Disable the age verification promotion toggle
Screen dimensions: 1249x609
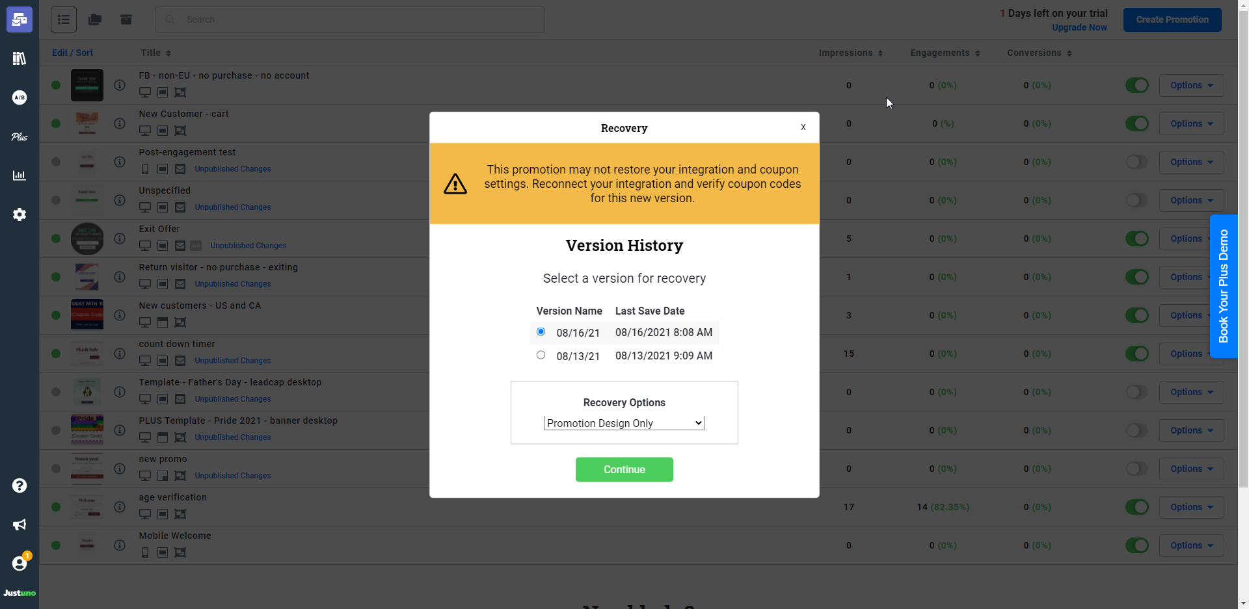coord(1136,507)
